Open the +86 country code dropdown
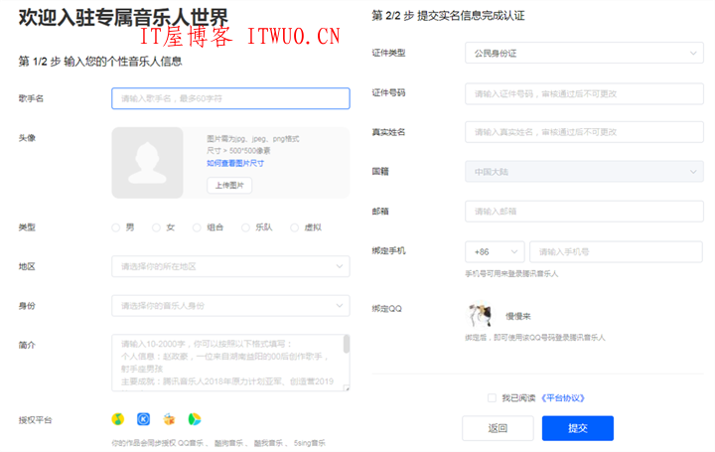Image resolution: width=715 pixels, height=452 pixels. [x=495, y=251]
